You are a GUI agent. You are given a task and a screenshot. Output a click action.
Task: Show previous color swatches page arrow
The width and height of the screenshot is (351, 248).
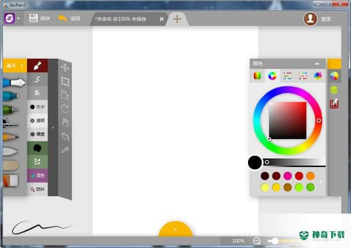254,181
